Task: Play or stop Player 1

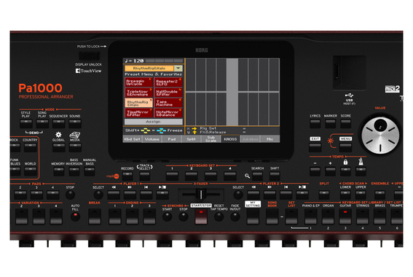Action: click(162, 195)
